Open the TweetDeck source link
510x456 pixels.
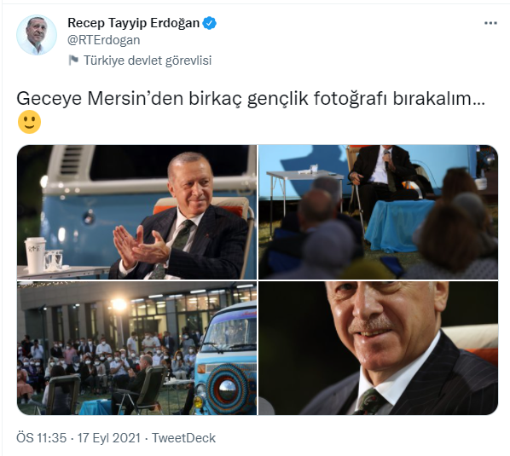(183, 438)
